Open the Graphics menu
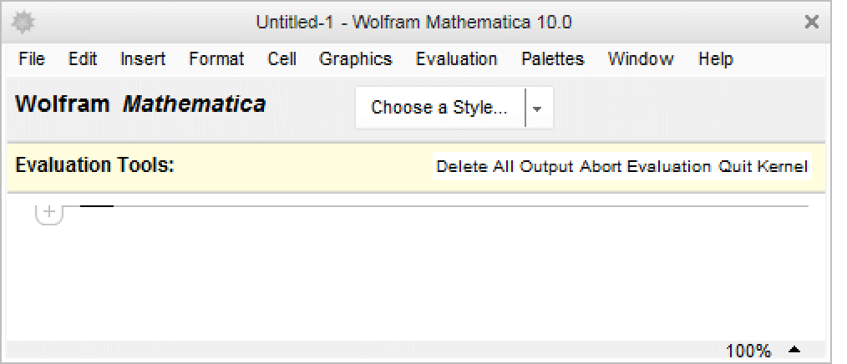Viewport: 847px width, 364px height. [355, 59]
